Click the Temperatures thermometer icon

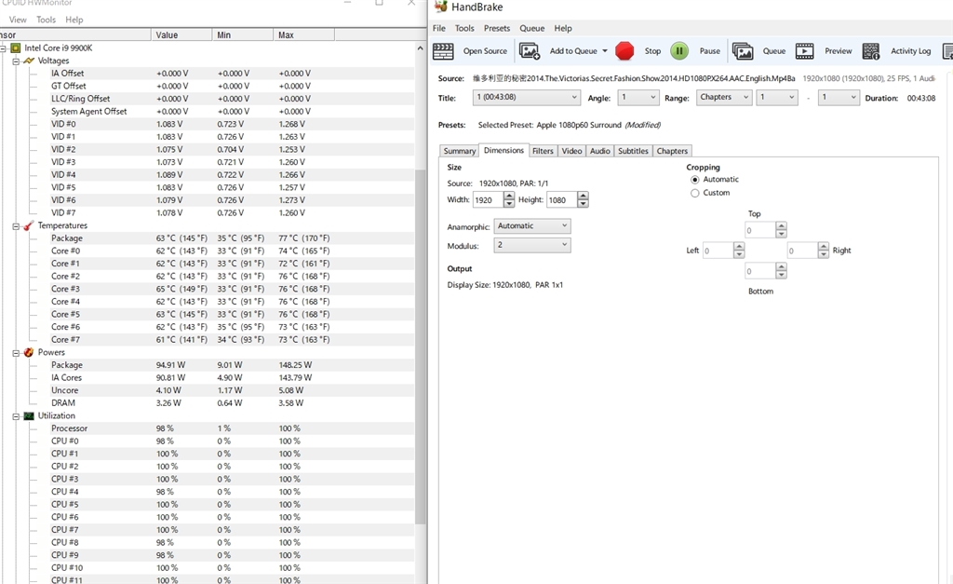pos(29,225)
